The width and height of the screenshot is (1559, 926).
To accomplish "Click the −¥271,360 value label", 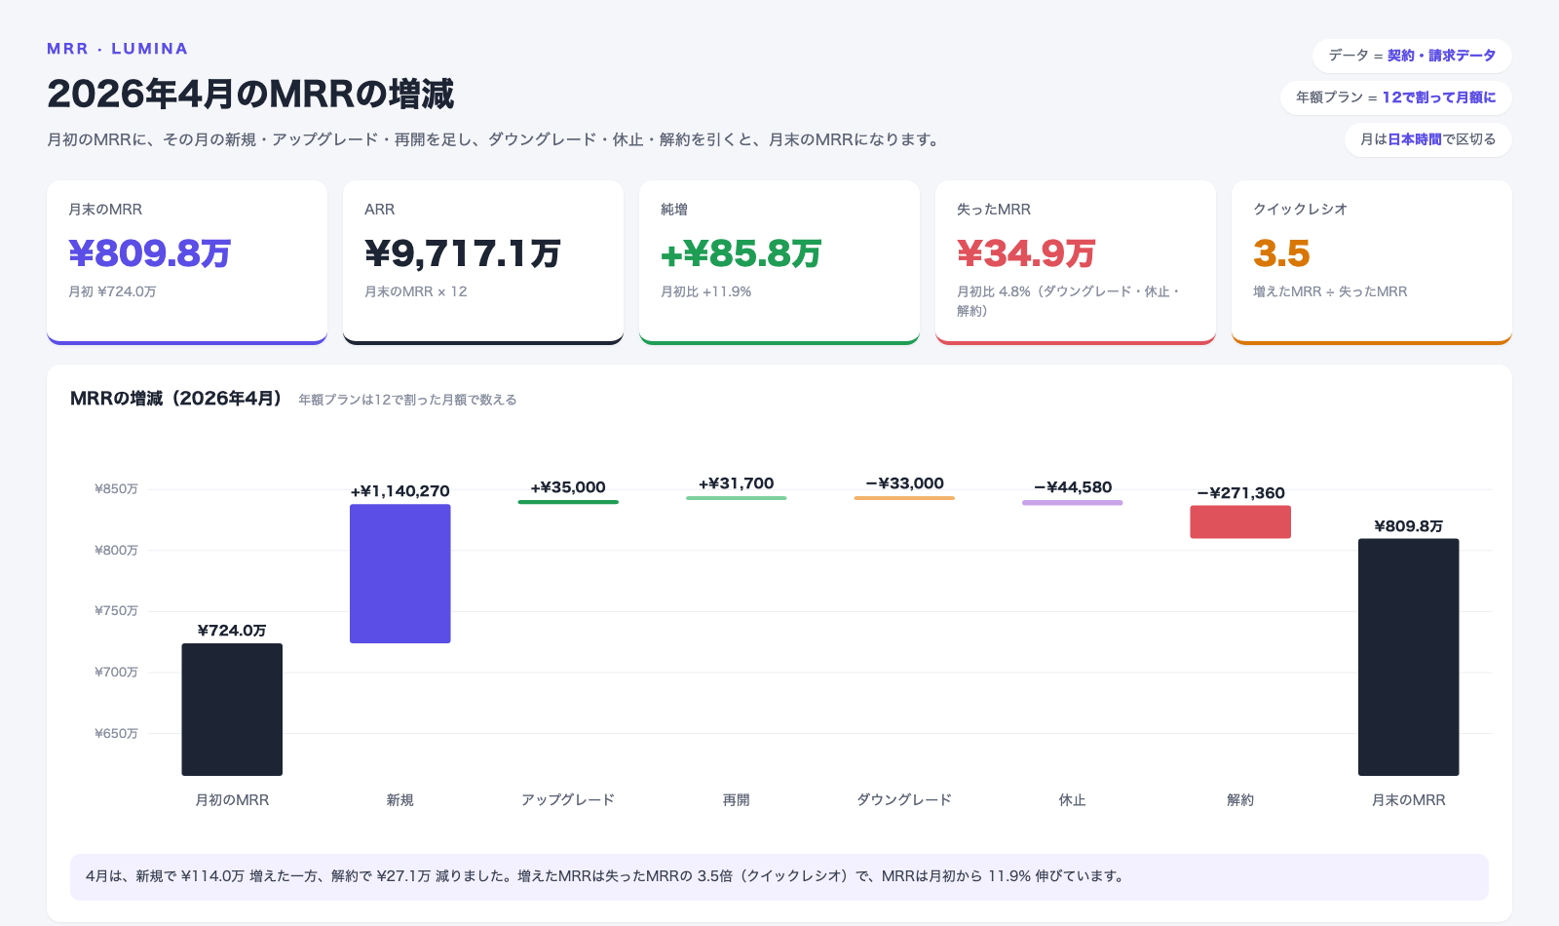I will 1240,493.
